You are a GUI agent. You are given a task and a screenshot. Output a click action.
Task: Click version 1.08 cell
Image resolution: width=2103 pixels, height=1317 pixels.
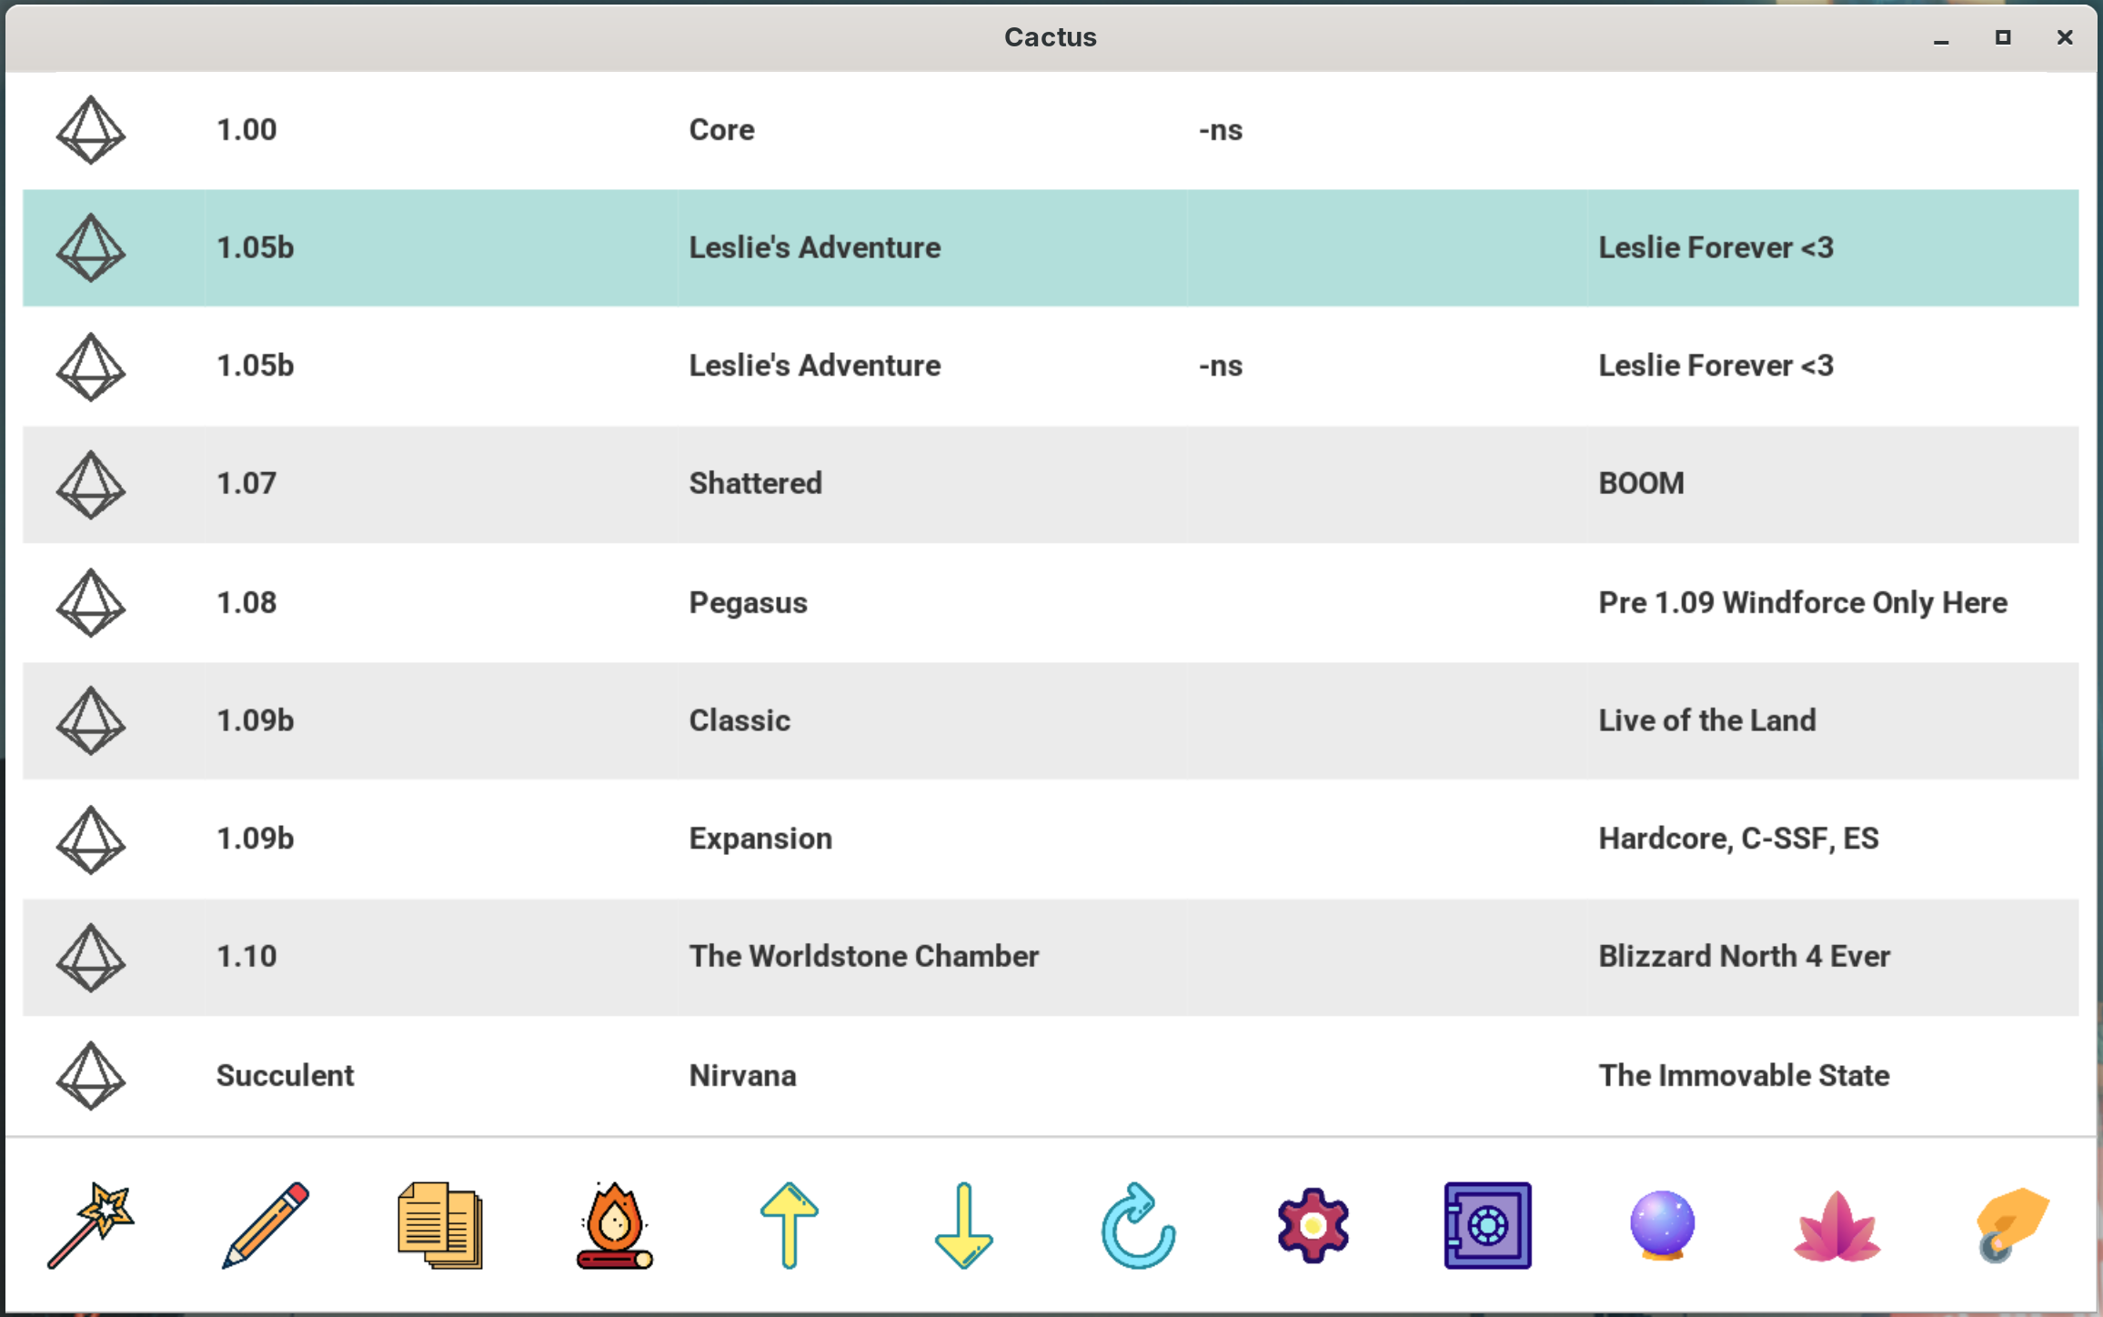[x=247, y=602]
